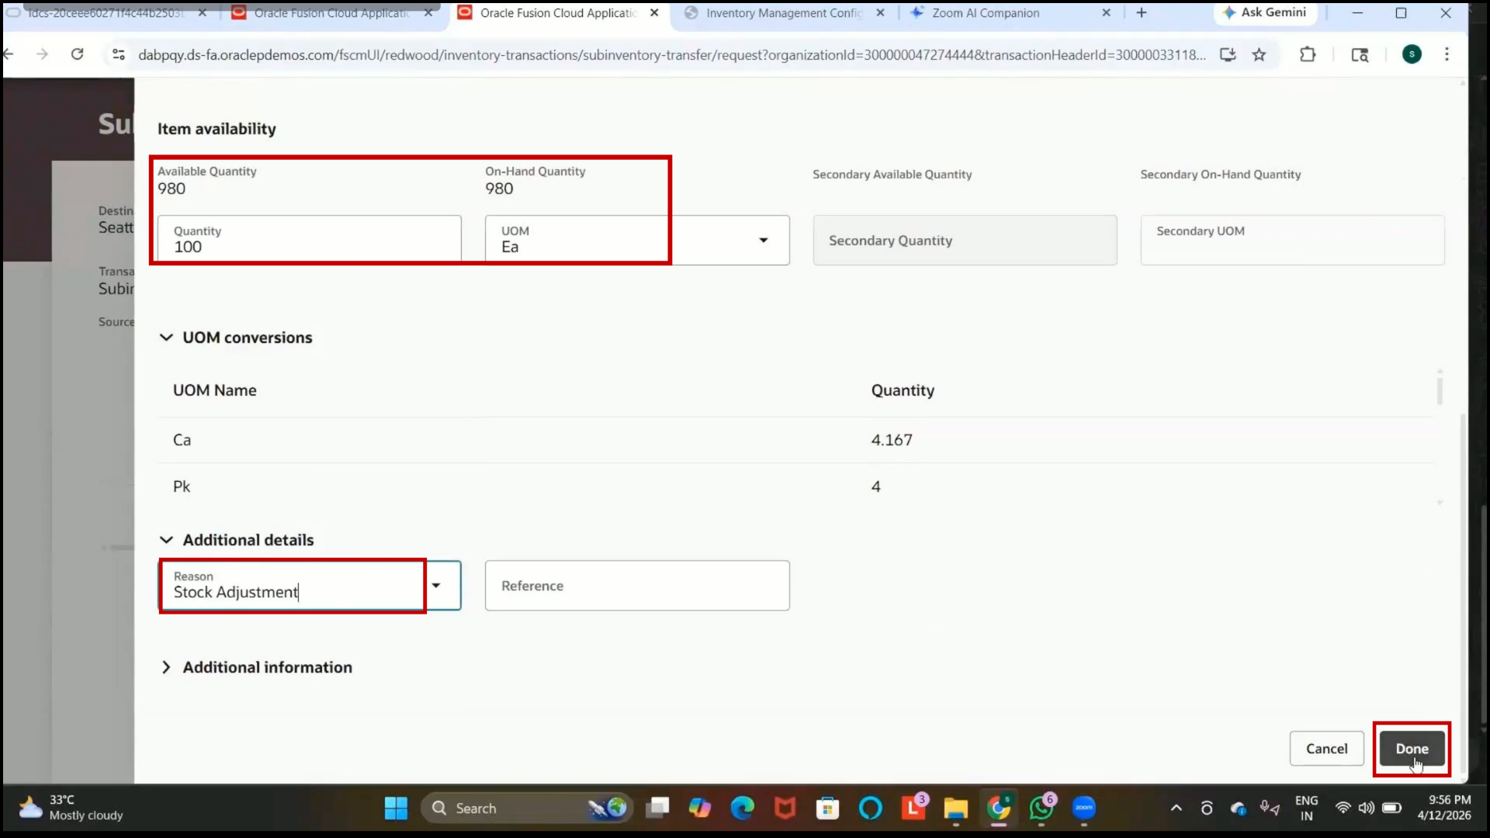1490x838 pixels.
Task: Switch to the first idcs browser tab
Action: pyautogui.click(x=105, y=13)
